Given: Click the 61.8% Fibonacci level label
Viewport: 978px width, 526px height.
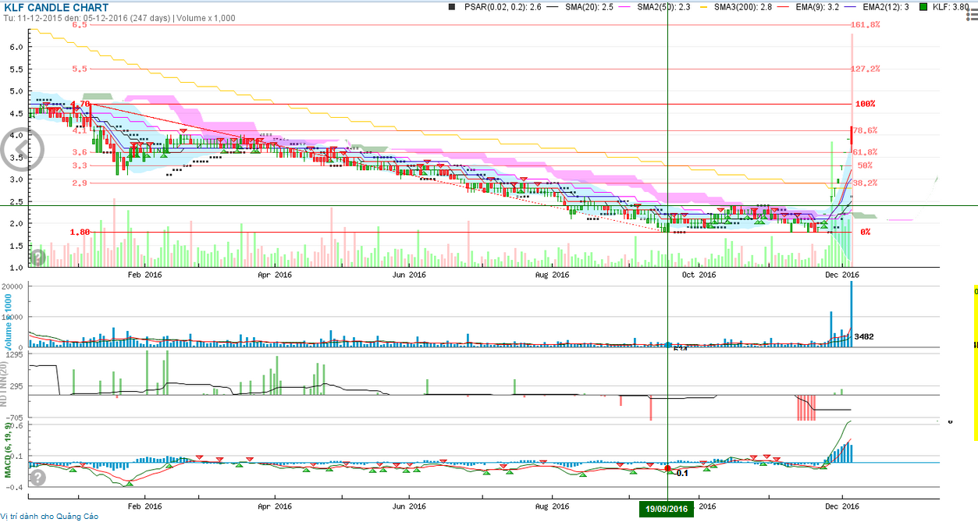Looking at the screenshot, I should pyautogui.click(x=865, y=152).
